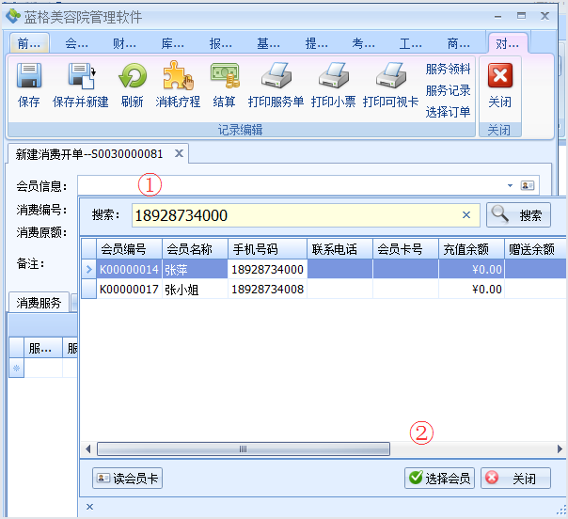The height and width of the screenshot is (519, 568).
Task: Switch to the 基... ribbon tab
Action: [x=268, y=43]
